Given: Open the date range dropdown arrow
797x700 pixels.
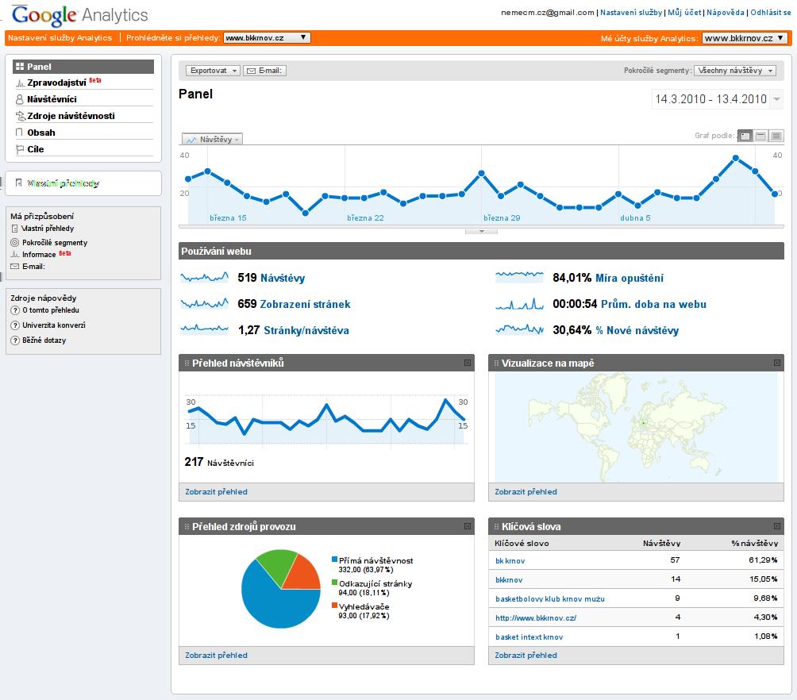Looking at the screenshot, I should (x=776, y=99).
